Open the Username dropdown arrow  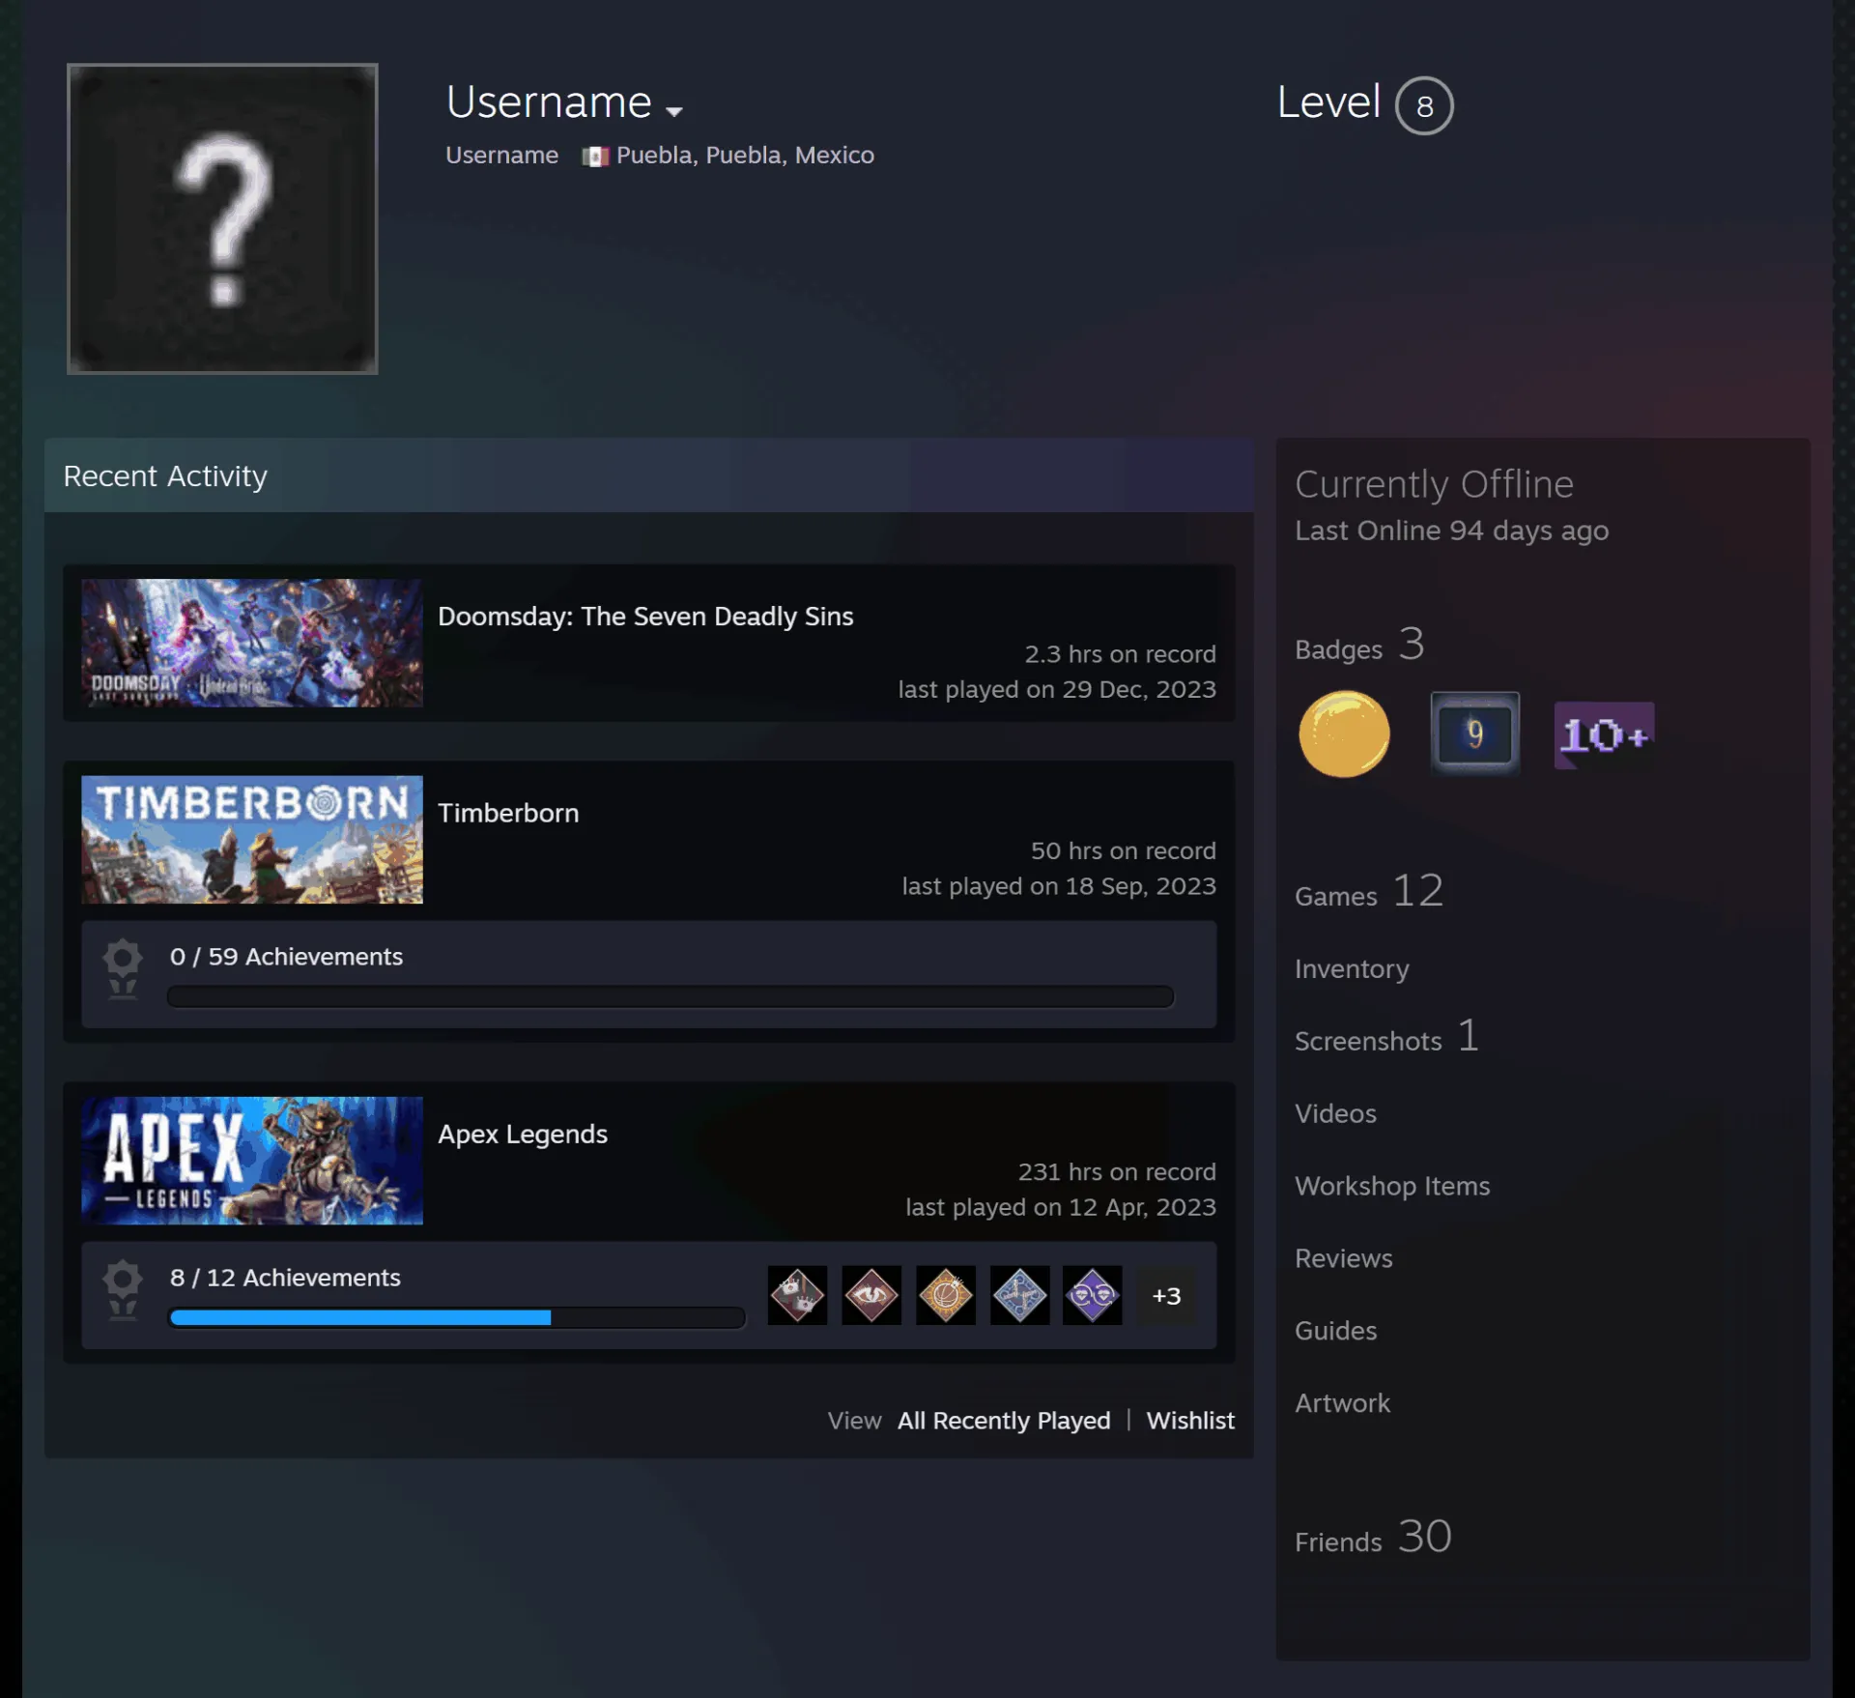[674, 111]
